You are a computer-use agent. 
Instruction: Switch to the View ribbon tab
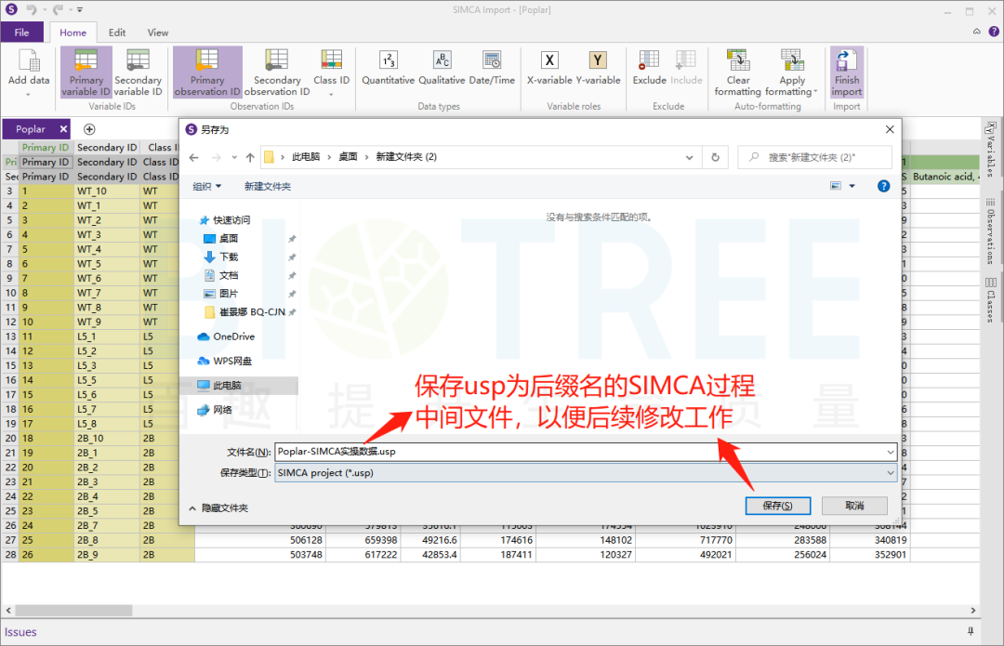point(157,32)
